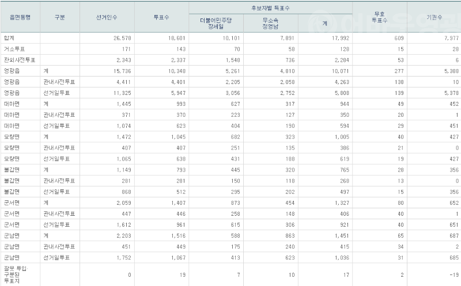Click the 더불어민주당 장세일 candidate header
The image size is (461, 286).
coord(214,23)
